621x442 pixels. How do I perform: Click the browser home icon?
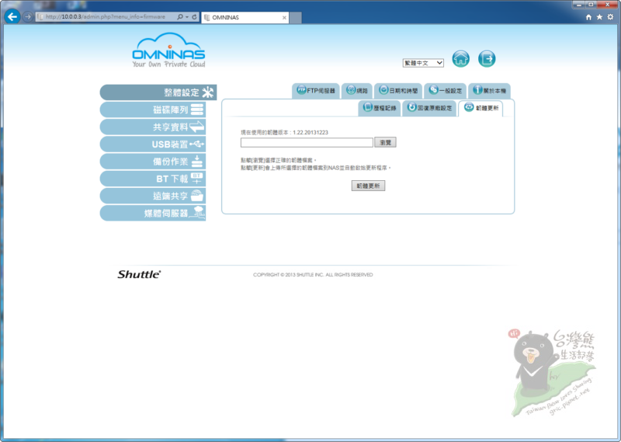588,17
